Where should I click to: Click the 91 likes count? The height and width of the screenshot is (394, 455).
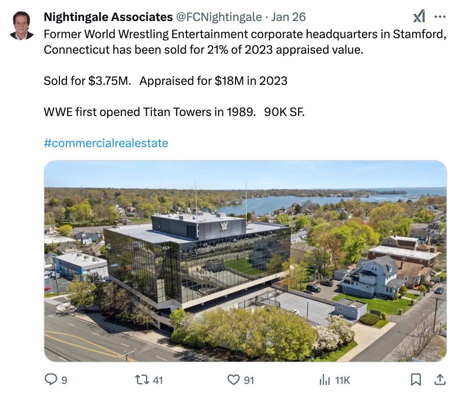tap(249, 380)
